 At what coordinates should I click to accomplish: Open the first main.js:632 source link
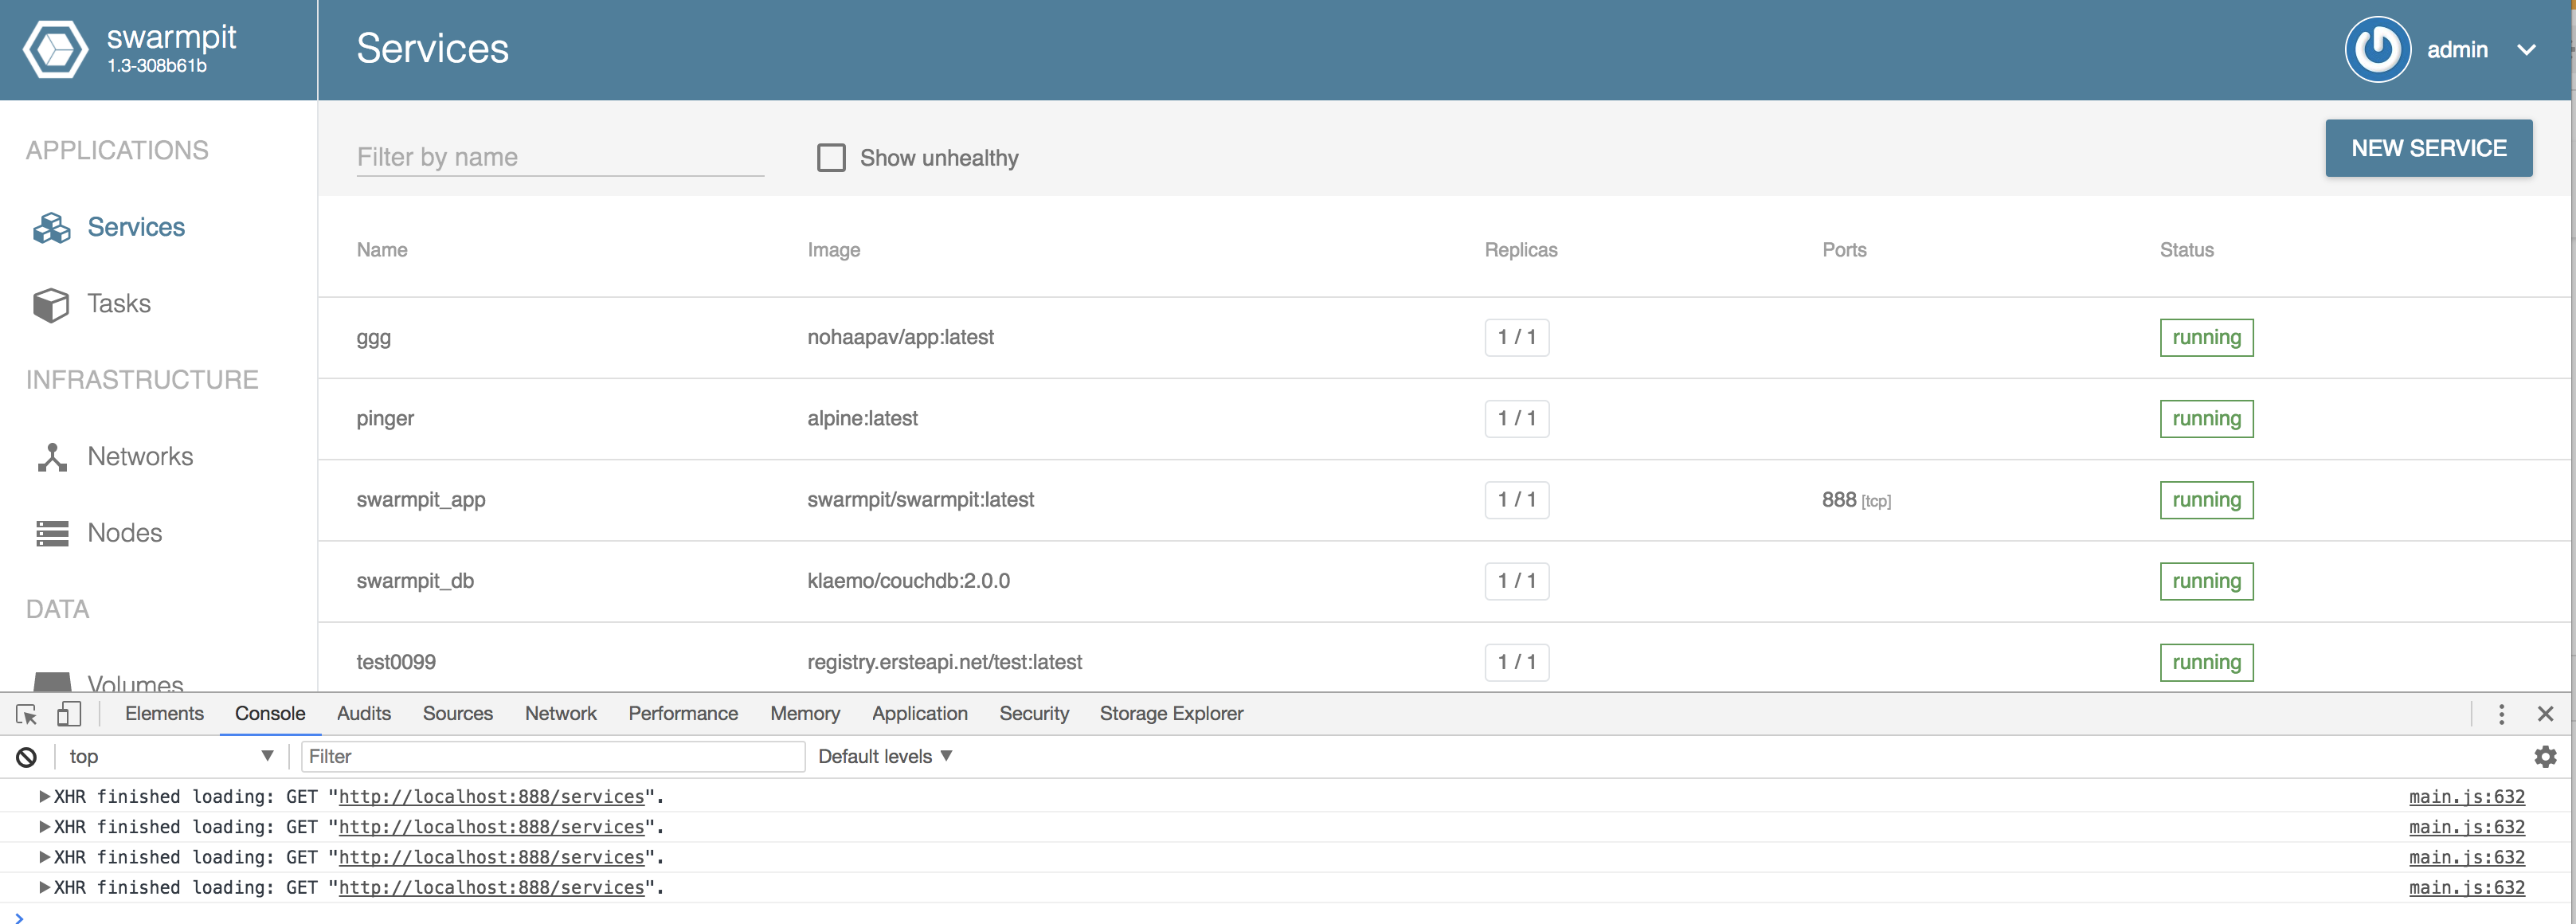coord(2467,797)
